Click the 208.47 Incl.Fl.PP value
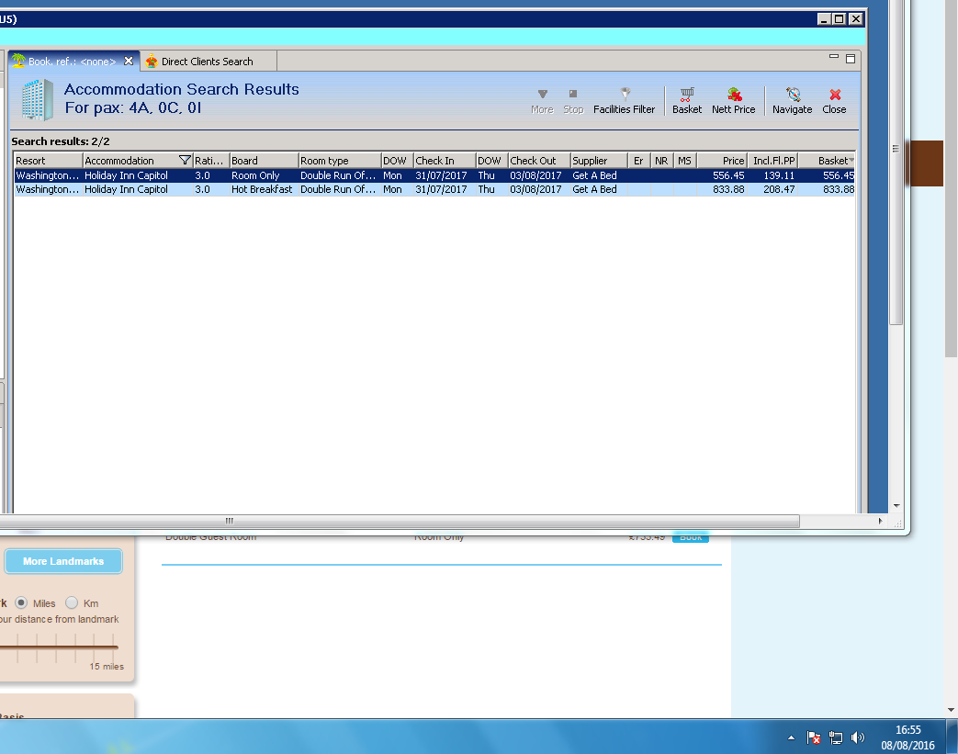This screenshot has height=754, width=958. 779,189
